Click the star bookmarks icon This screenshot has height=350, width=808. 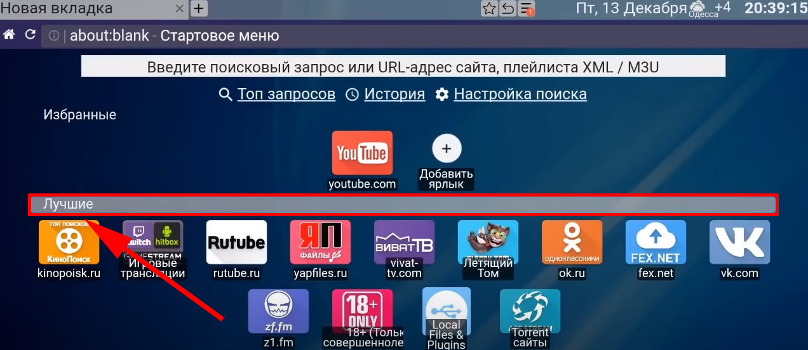click(x=489, y=8)
